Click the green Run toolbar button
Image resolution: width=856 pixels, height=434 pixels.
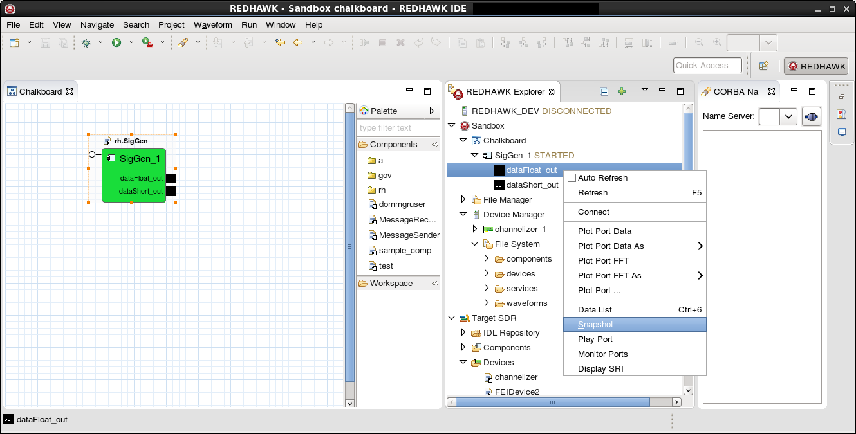tap(116, 42)
